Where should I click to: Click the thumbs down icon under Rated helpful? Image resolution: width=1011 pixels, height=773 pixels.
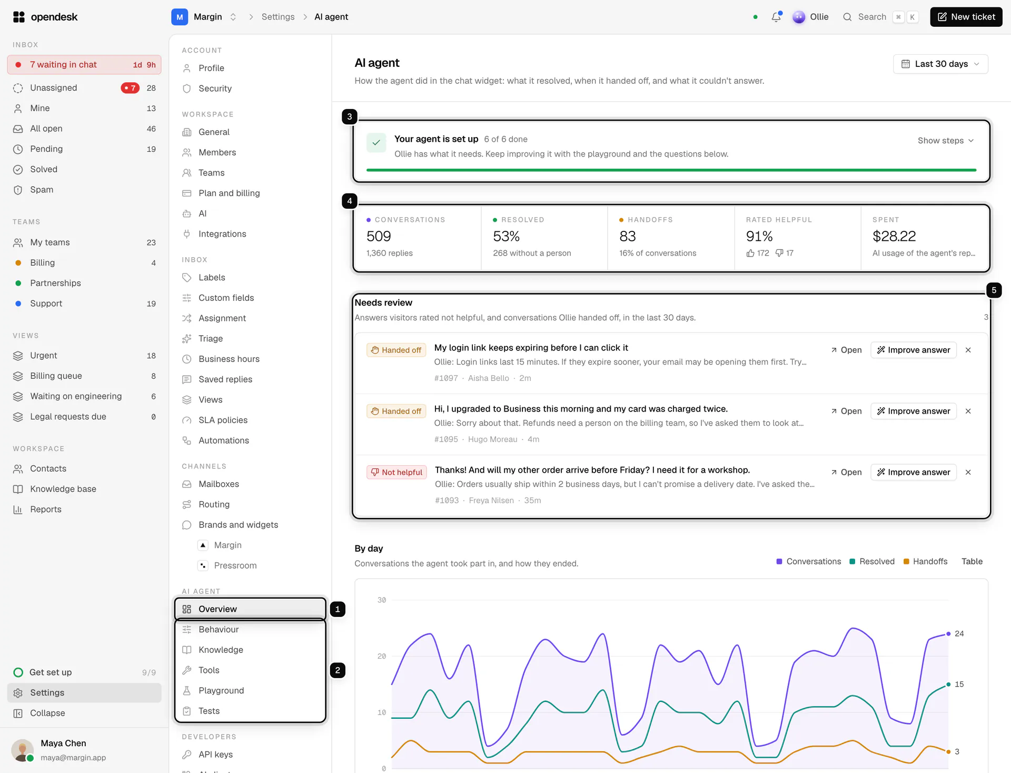(x=779, y=253)
